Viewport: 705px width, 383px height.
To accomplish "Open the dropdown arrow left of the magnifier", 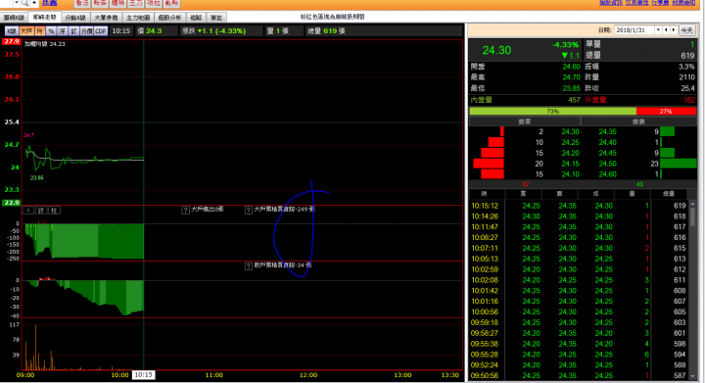I will [17, 3].
